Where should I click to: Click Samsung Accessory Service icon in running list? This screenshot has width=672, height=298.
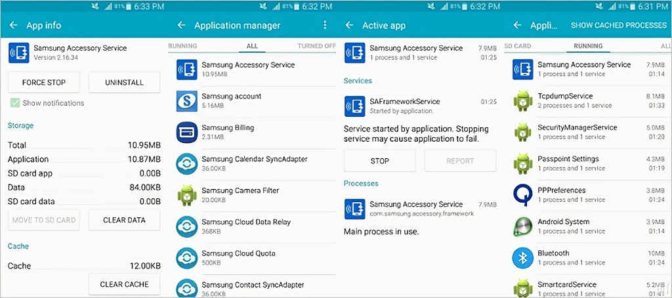point(523,70)
